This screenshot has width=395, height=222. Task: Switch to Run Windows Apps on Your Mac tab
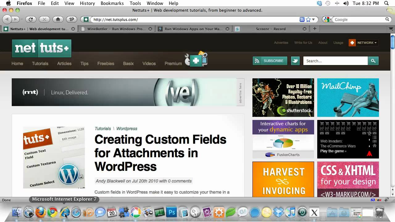[x=193, y=29]
